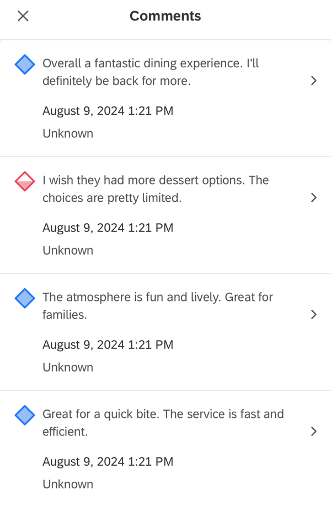Viewport: 331px width, 506px height.
Task: Tap the positive sentiment icon on quick bite comment
Action: coord(24,415)
